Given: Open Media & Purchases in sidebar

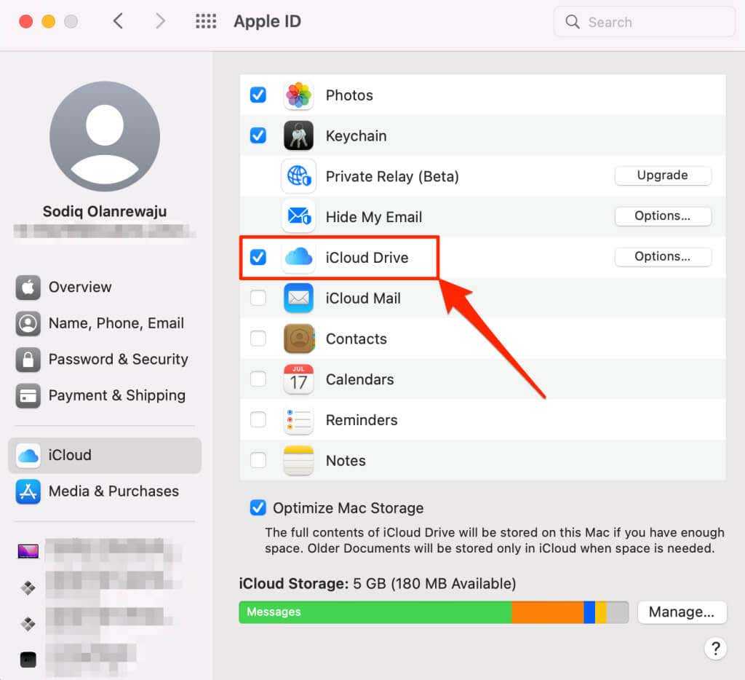Looking at the screenshot, I should [x=113, y=491].
